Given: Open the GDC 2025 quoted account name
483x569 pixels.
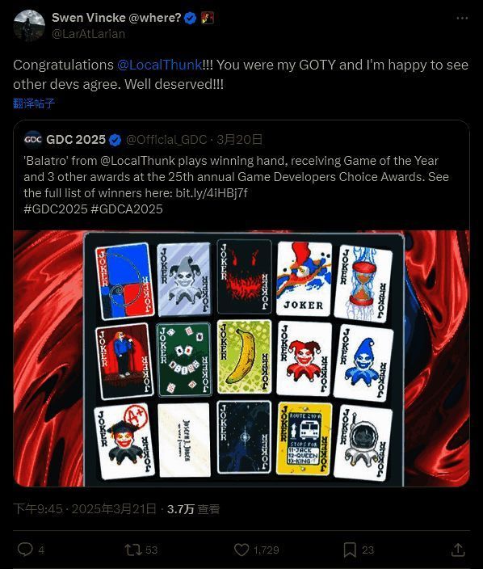Looking at the screenshot, I should [x=76, y=139].
